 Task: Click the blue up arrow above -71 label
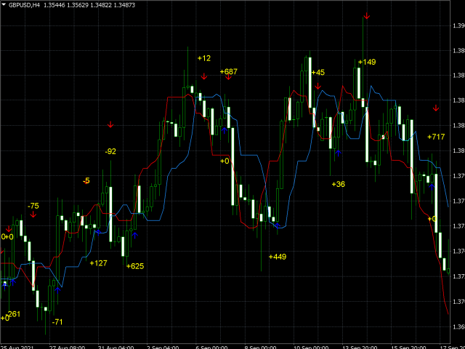pyautogui.click(x=57, y=289)
